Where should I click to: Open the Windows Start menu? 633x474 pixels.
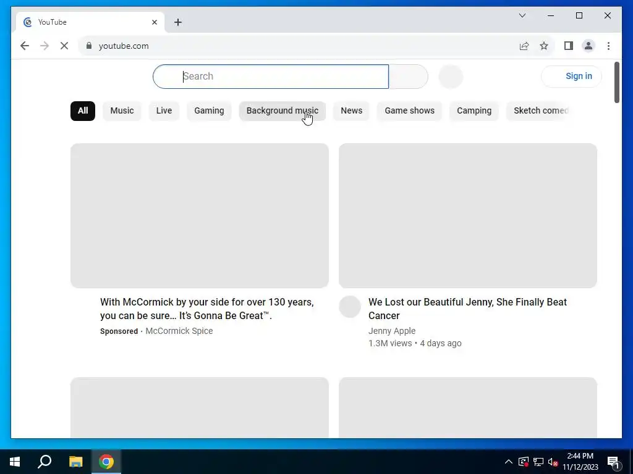(15, 462)
